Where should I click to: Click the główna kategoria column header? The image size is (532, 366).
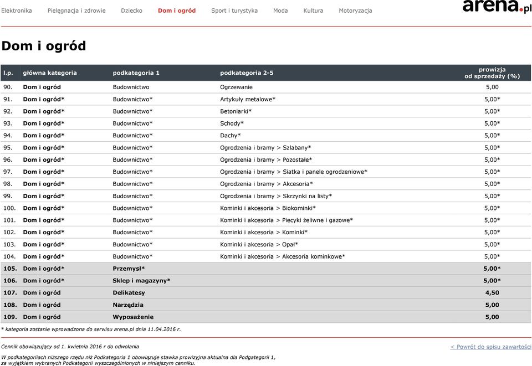pos(50,73)
